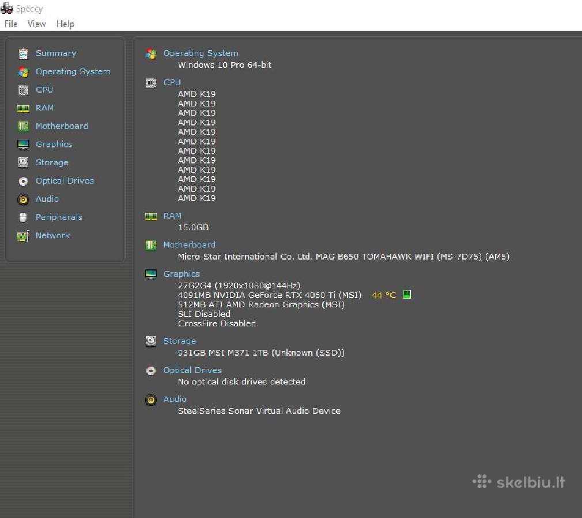582x518 pixels.
Task: View Graphics section from sidebar
Action: pyautogui.click(x=54, y=144)
